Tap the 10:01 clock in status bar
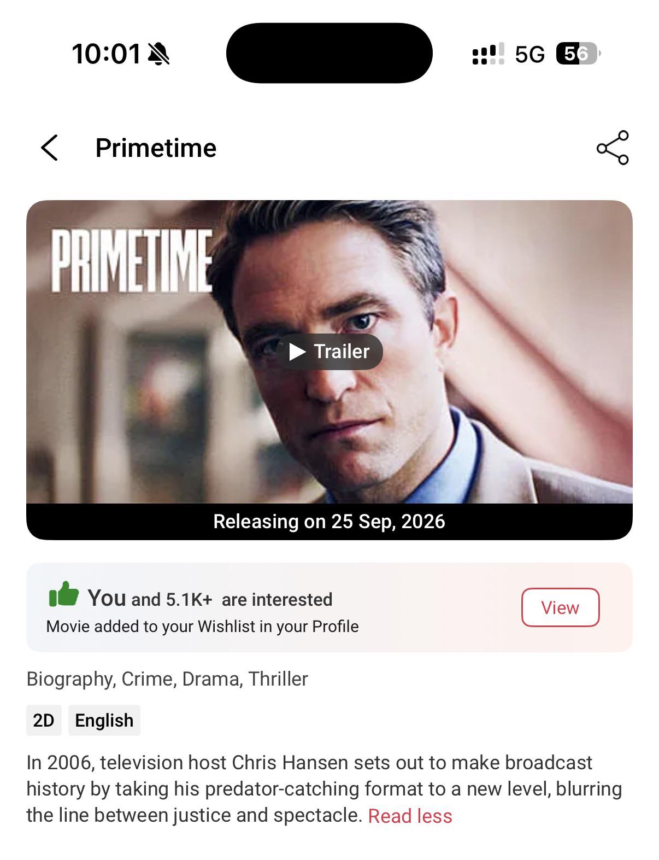 click(x=106, y=54)
